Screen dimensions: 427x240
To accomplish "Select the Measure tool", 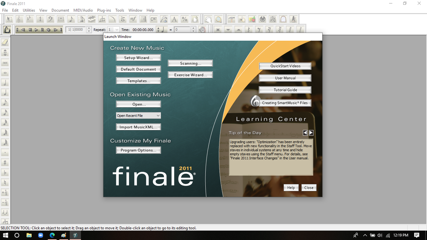I will point(61,19).
